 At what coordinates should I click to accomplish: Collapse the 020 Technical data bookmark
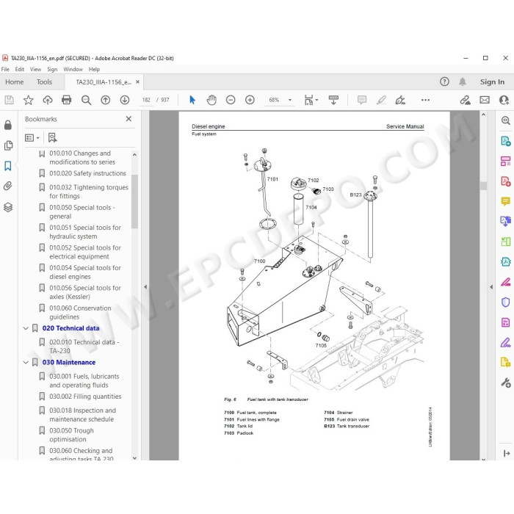tap(26, 328)
